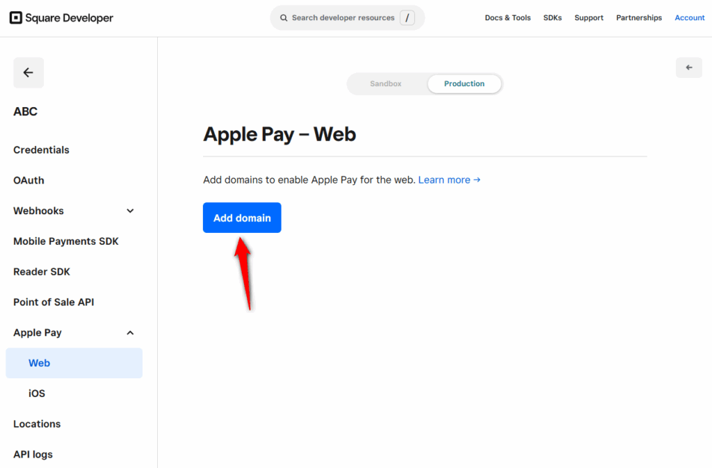Open the Partnerships page
The width and height of the screenshot is (712, 468).
639,17
